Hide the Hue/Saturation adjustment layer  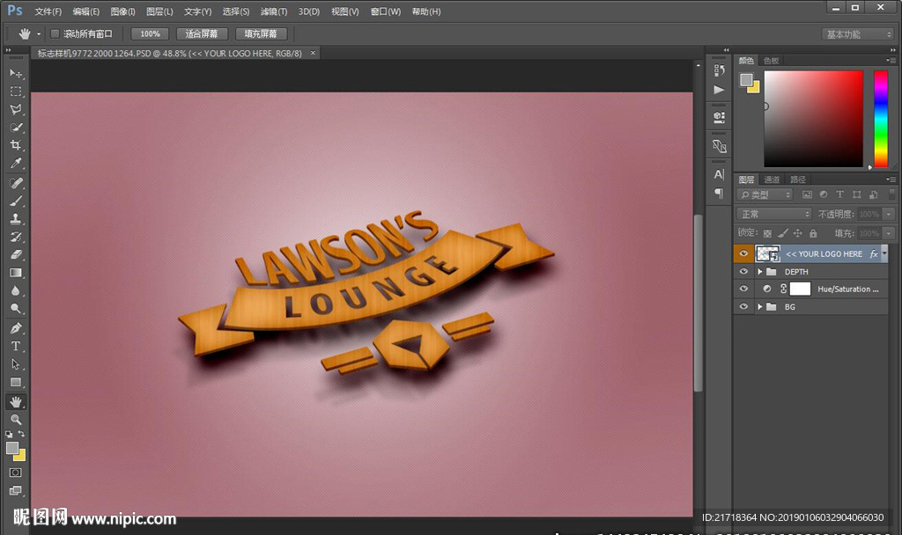pos(743,289)
